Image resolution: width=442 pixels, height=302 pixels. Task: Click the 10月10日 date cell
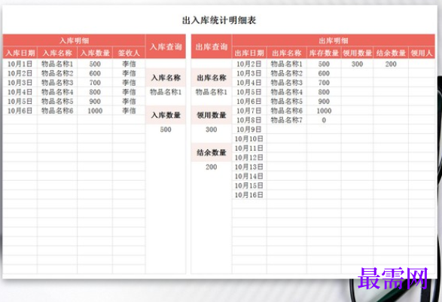tap(249, 139)
